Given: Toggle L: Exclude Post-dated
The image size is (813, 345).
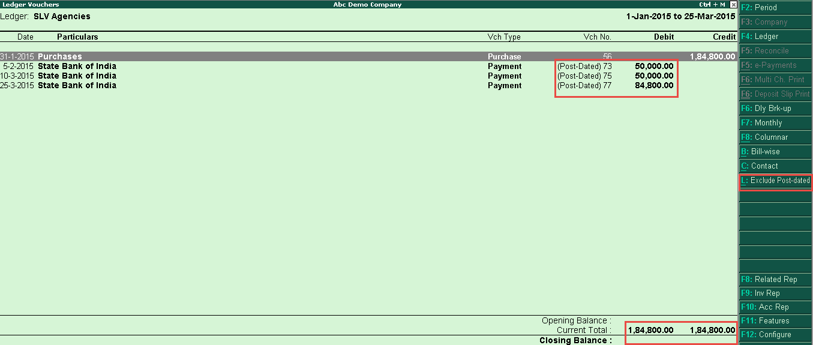Looking at the screenshot, I should pyautogui.click(x=776, y=181).
